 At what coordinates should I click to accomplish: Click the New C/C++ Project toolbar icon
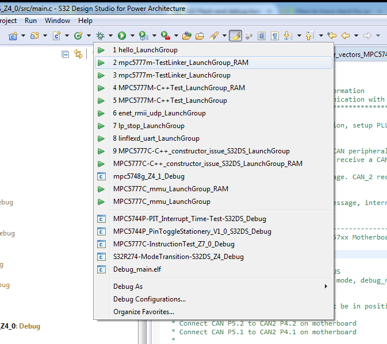click(13, 36)
